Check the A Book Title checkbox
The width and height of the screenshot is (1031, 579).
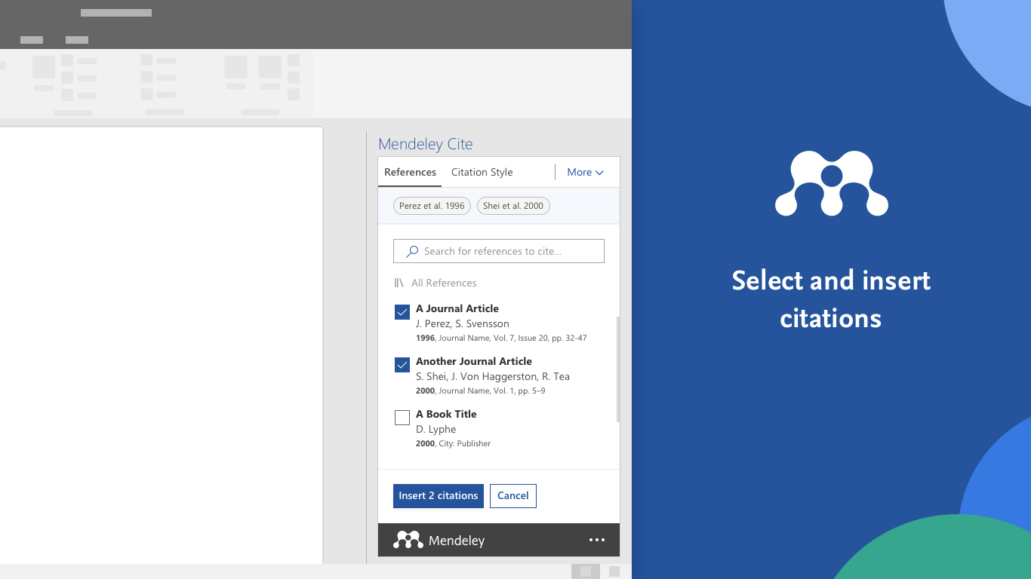coord(402,418)
